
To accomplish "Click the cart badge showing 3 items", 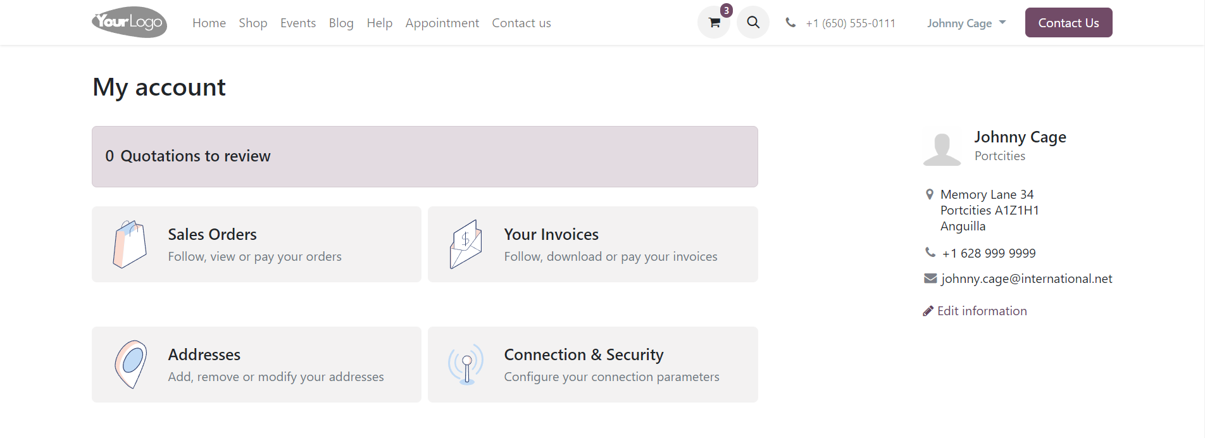I will 726,10.
